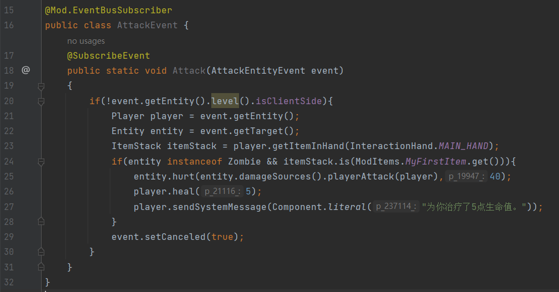The image size is (559, 292).
Task: Click the @ gutter icon on line 18
Action: [x=26, y=70]
